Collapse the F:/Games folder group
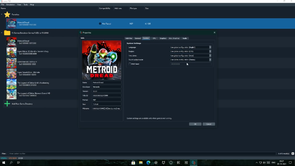Image resolution: width=295 pixels, height=166 pixels. click(x=2, y=33)
